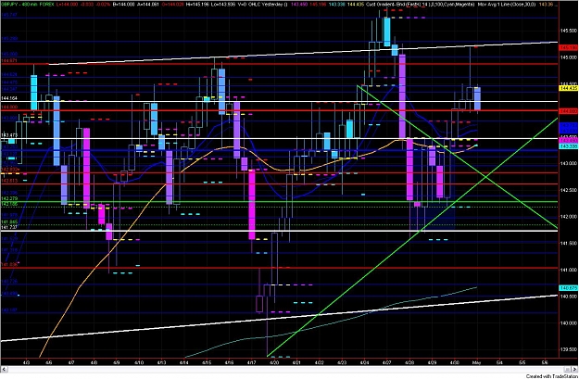The image size is (579, 379).
Task: Click the horizontal scrollbar track below the chart
Action: coord(285,369)
